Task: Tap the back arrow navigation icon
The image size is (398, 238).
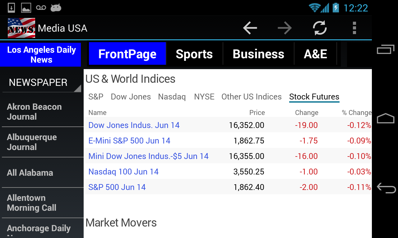Action: click(250, 28)
